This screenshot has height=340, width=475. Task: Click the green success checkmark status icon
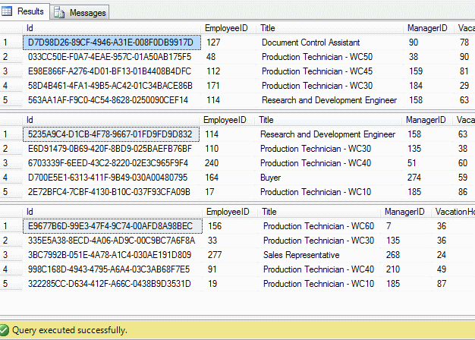point(5,330)
